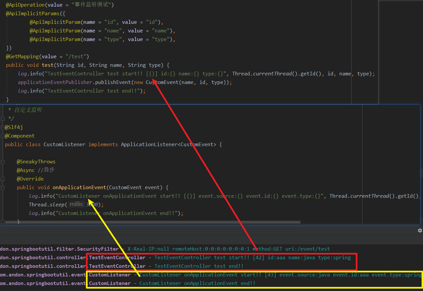Click the @ApiOperation annotation
Image resolution: width=423 pixels, height=291 pixels.
click(25, 5)
